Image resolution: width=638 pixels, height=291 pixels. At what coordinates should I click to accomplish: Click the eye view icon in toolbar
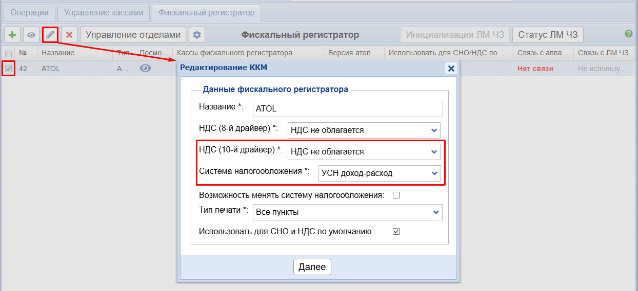[x=31, y=35]
